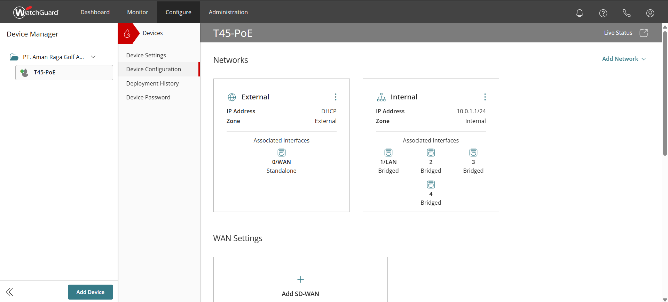Open the Administration menu
The width and height of the screenshot is (668, 302).
click(228, 12)
